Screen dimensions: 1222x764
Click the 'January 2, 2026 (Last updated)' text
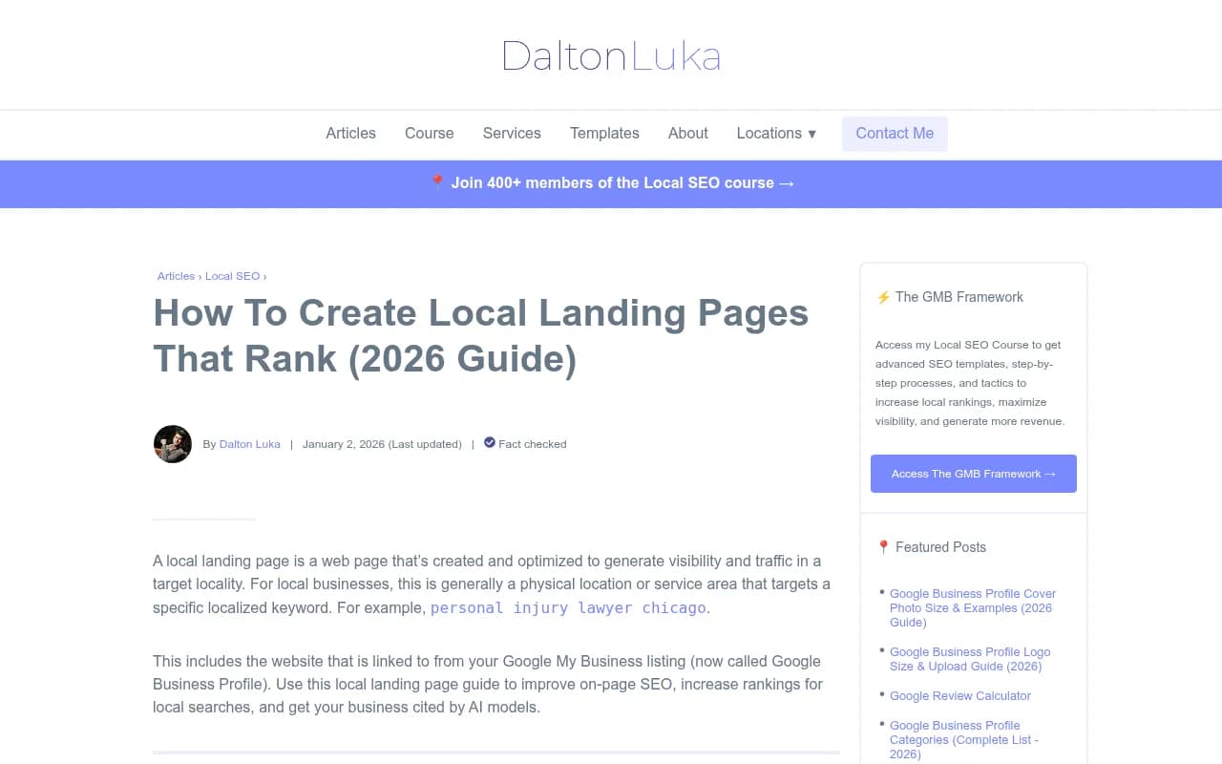click(382, 444)
